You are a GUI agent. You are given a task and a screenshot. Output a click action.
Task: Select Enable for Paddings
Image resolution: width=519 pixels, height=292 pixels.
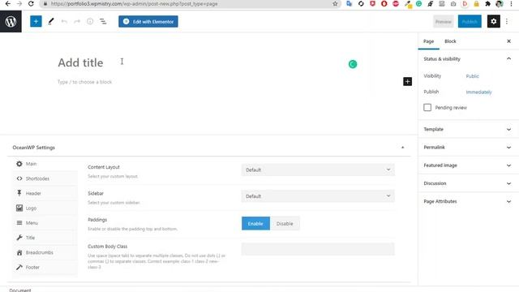coord(255,224)
